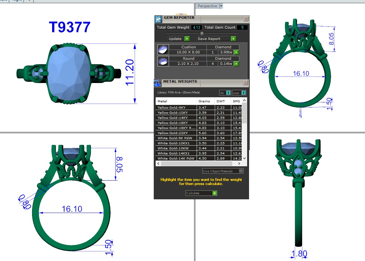The width and height of the screenshot is (365, 261).
Task: Click the Cushion gem thumbnail icon
Action: click(x=163, y=50)
